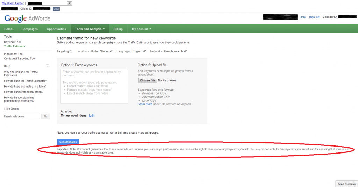Open 'How do I see estimates in a table?'

25,87
